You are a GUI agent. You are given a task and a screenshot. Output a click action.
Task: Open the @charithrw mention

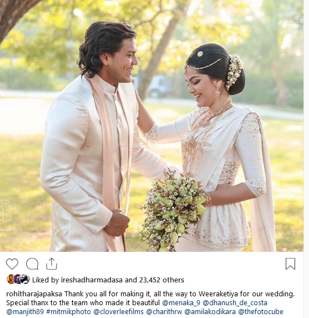164,311
